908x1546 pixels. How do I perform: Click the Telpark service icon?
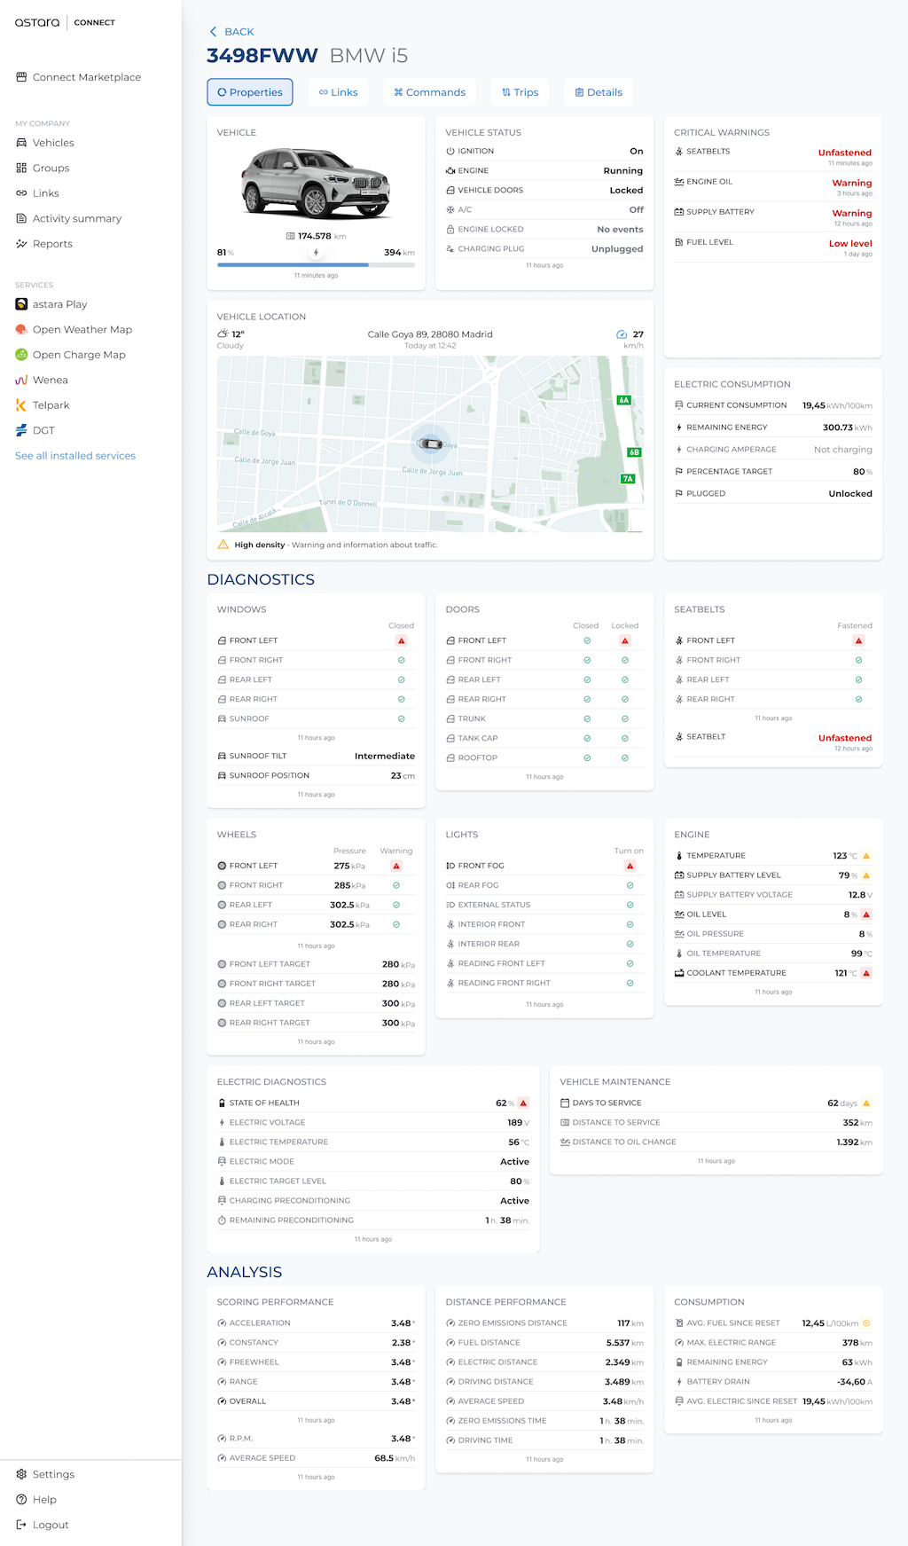21,405
